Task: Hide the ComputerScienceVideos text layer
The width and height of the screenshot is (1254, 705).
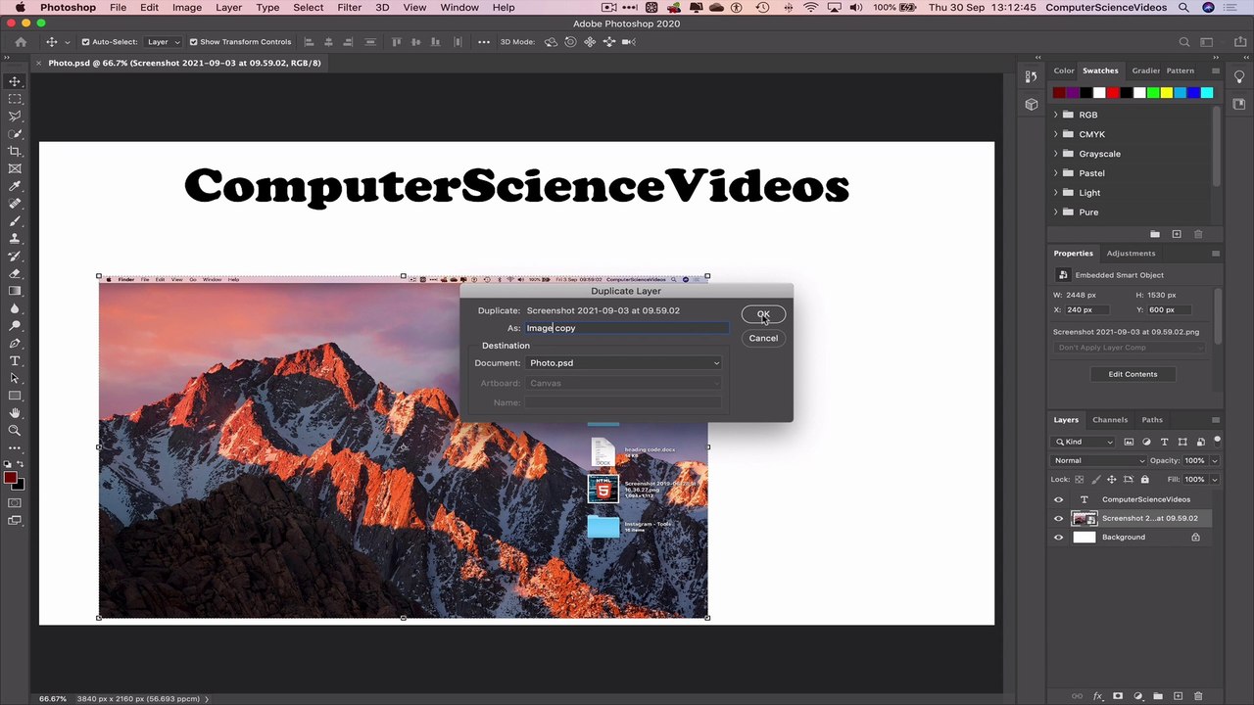Action: click(1058, 499)
